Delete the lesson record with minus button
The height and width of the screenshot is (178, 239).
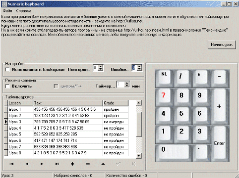click(x=88, y=164)
